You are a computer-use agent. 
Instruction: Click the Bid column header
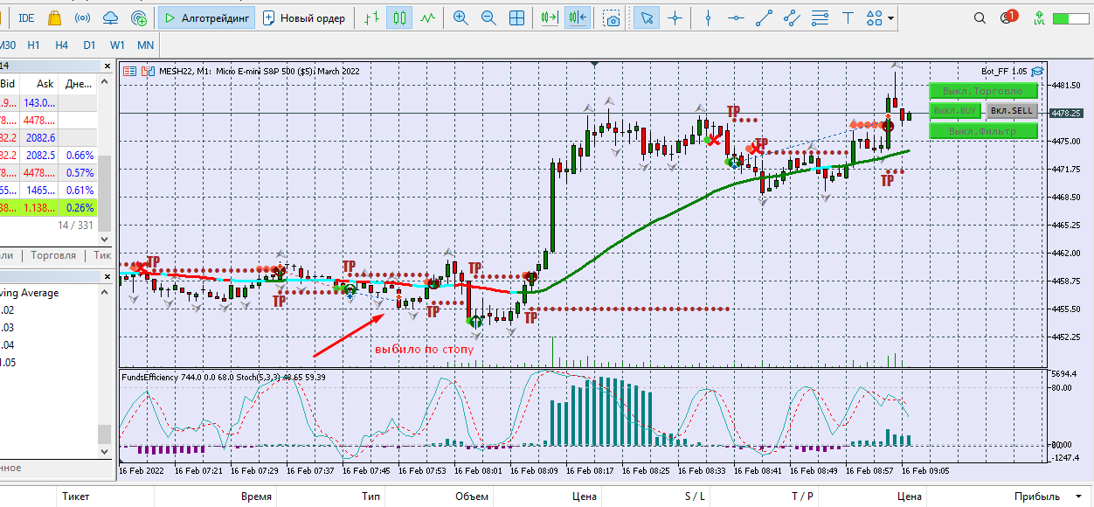point(8,84)
